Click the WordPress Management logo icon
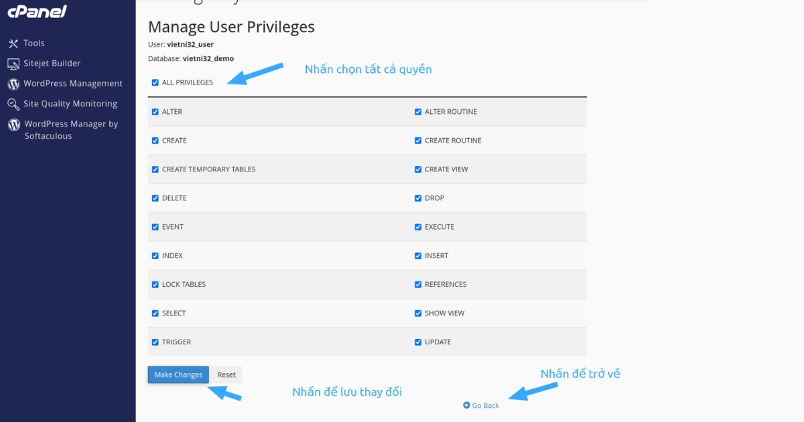Viewport: 804px width, 422px height. click(x=13, y=84)
